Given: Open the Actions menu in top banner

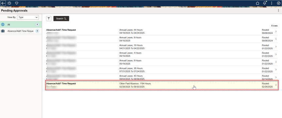Looking at the screenshot, I should click(x=272, y=3).
